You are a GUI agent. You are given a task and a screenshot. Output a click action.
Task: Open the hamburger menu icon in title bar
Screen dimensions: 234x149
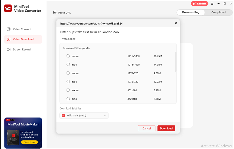tap(212, 4)
